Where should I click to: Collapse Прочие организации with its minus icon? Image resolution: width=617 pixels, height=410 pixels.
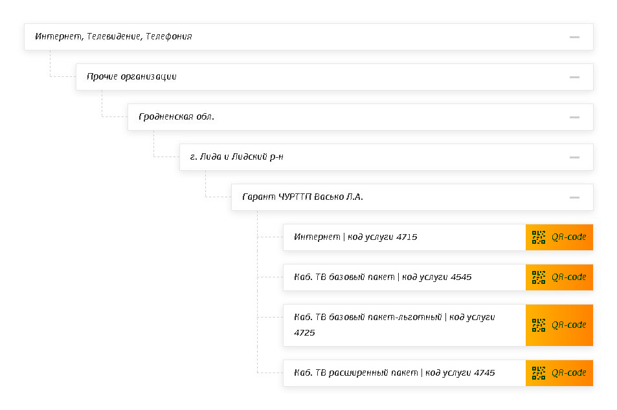coord(574,77)
